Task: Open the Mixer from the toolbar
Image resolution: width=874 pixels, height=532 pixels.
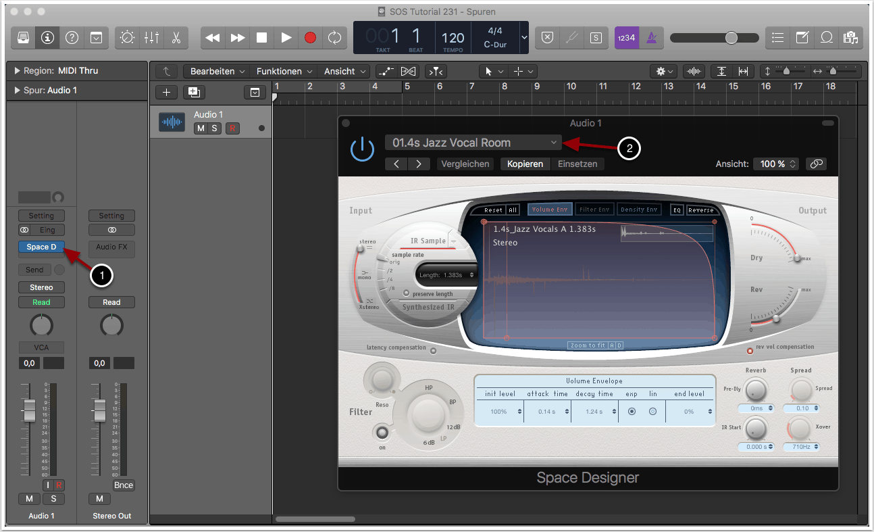Action: (x=151, y=38)
